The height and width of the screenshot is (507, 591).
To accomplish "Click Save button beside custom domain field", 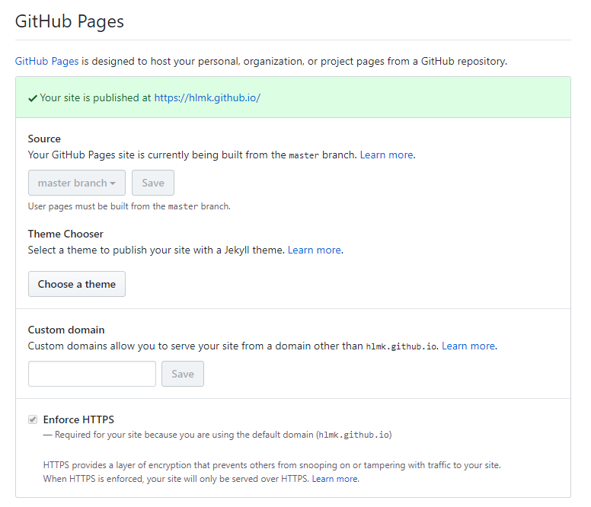I will coord(183,374).
